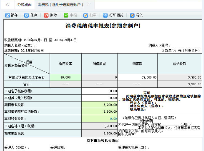Click the 导入 import icon

pyautogui.click(x=132, y=15)
